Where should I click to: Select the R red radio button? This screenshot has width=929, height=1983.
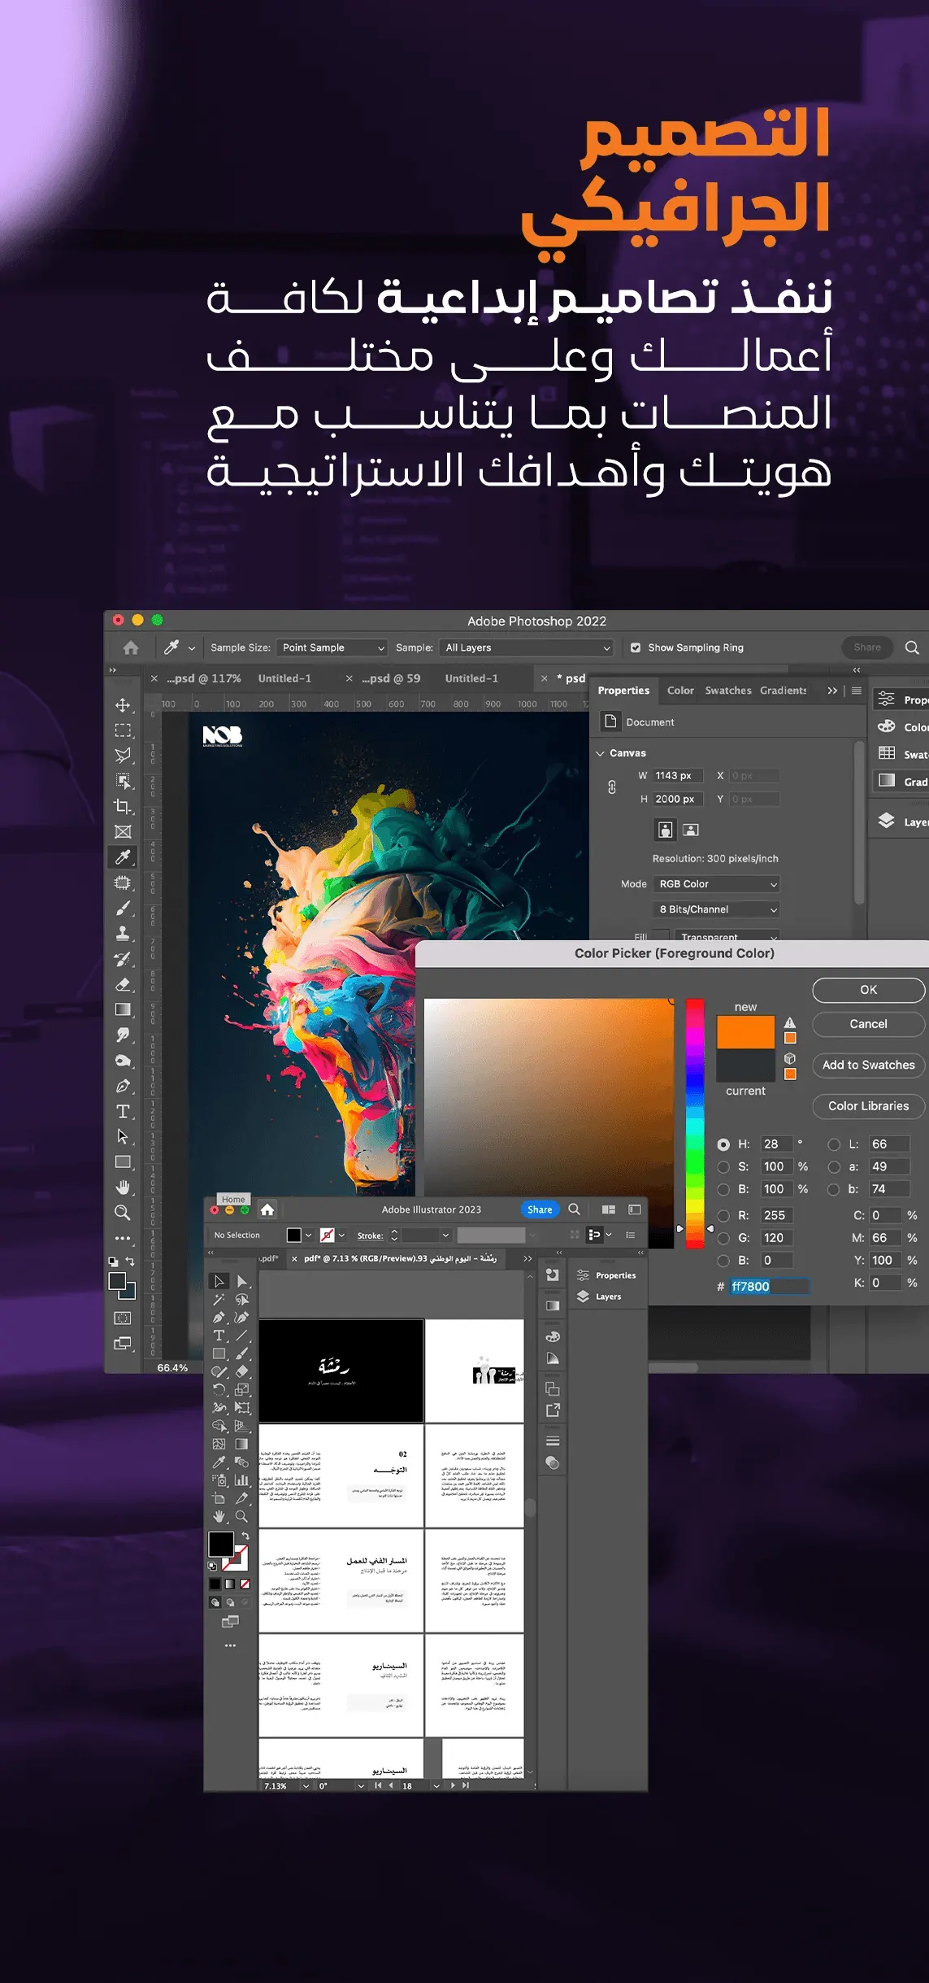tap(723, 1215)
